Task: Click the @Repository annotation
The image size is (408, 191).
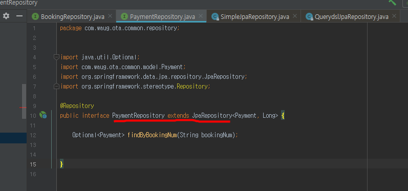Action: tap(77, 106)
